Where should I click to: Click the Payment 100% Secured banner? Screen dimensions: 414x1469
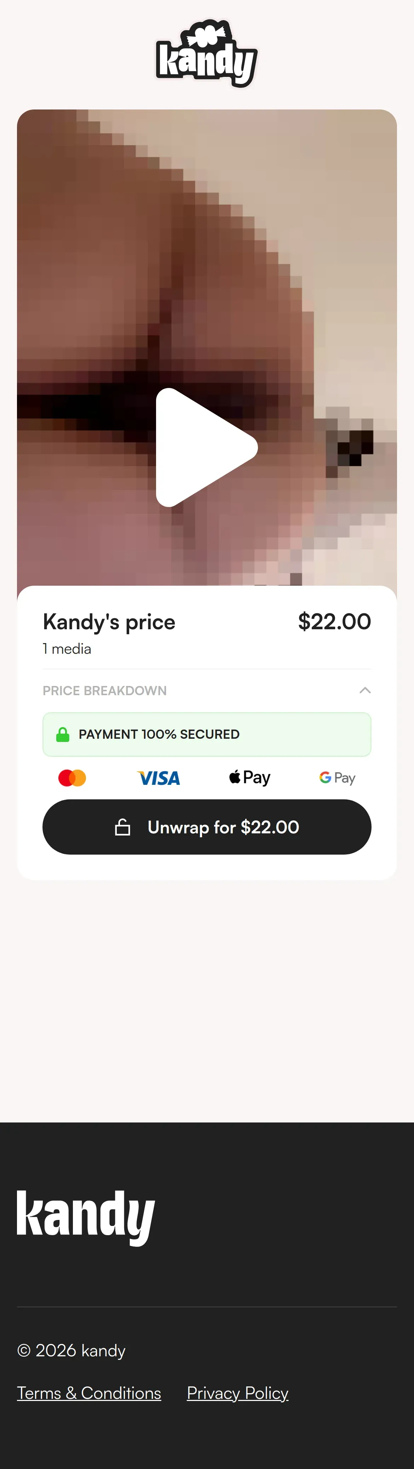207,734
